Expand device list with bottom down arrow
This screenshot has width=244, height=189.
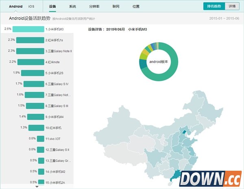click(37, 187)
